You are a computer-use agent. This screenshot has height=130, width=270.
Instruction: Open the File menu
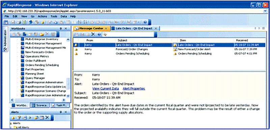pyautogui.click(x=6, y=17)
